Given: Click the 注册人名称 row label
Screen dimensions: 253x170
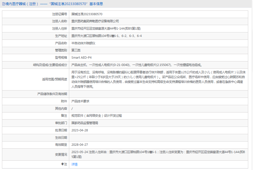Looking at the screenshot, I should [59, 21].
